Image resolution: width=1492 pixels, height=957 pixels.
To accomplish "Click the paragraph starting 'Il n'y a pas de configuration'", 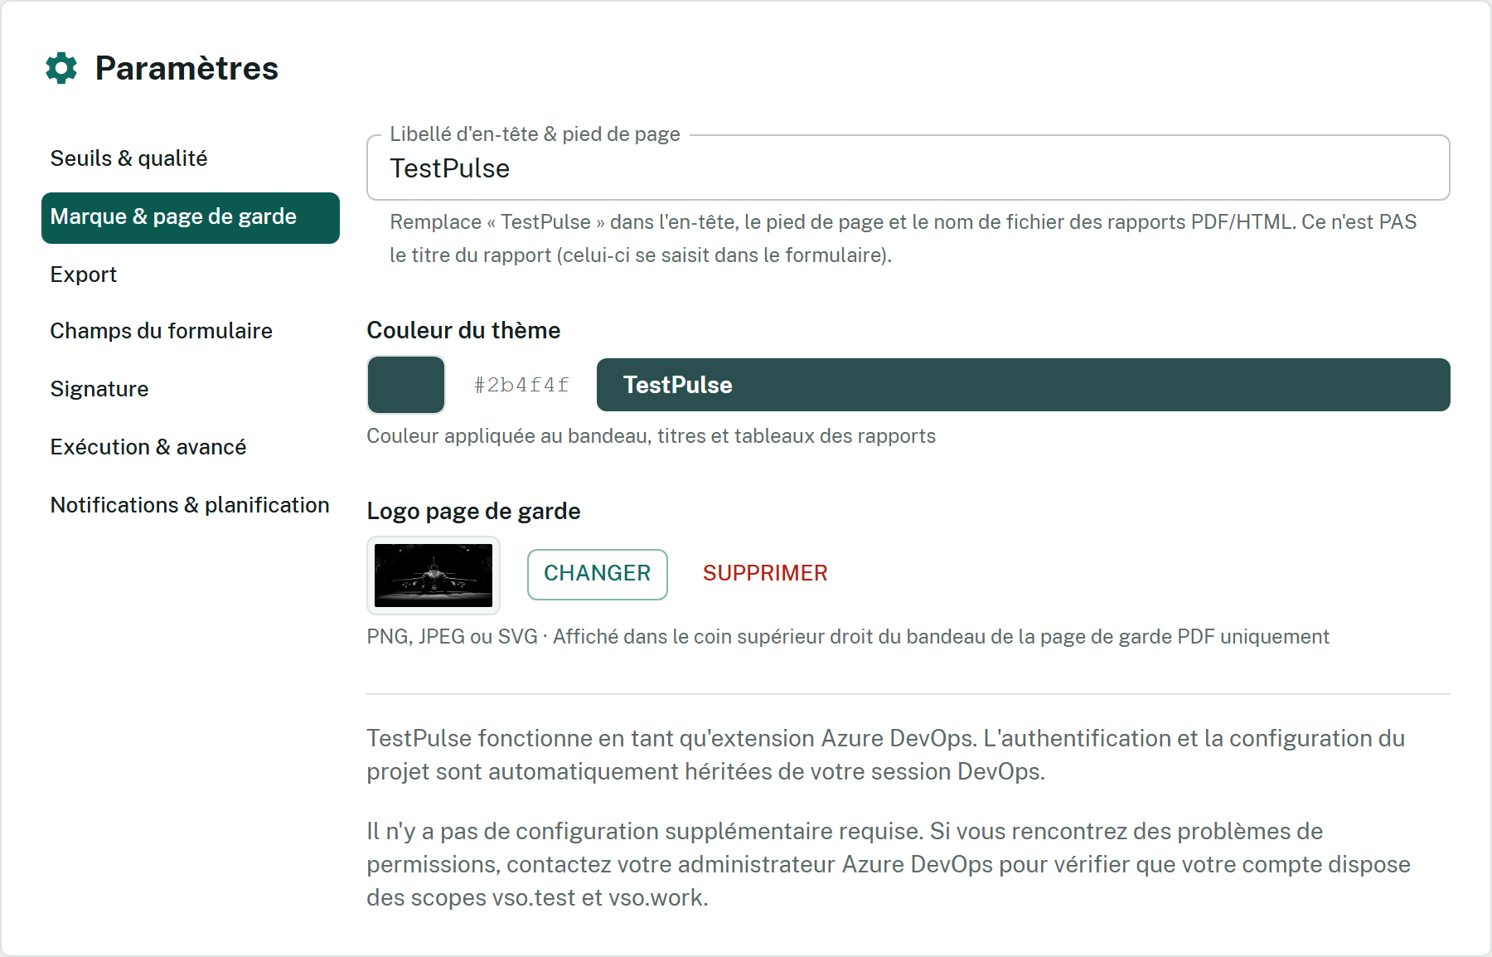I will click(x=889, y=864).
